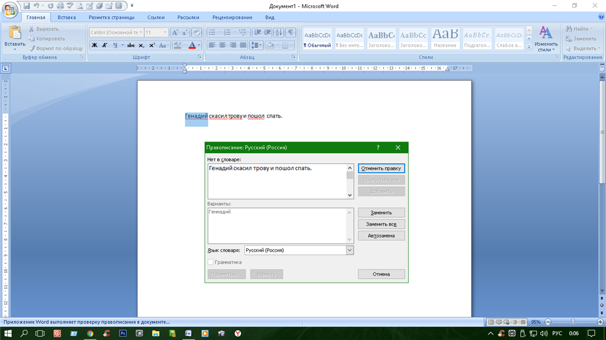Click the Cut (Вырезать) command

(43, 29)
